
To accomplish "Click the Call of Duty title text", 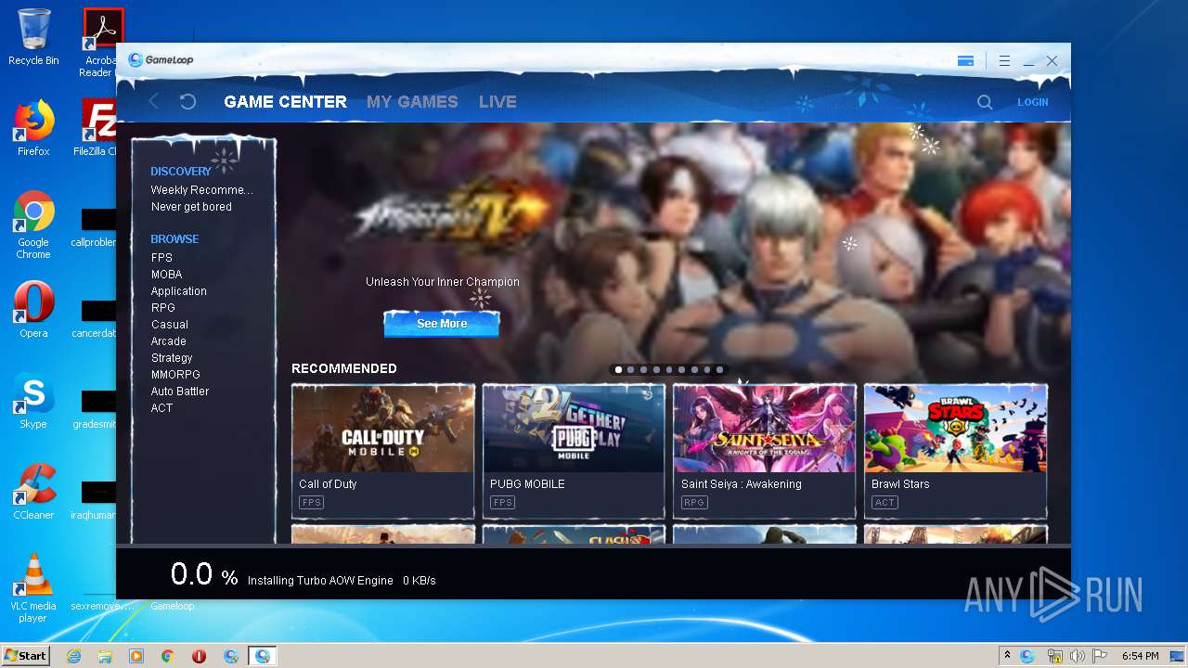I will (328, 484).
